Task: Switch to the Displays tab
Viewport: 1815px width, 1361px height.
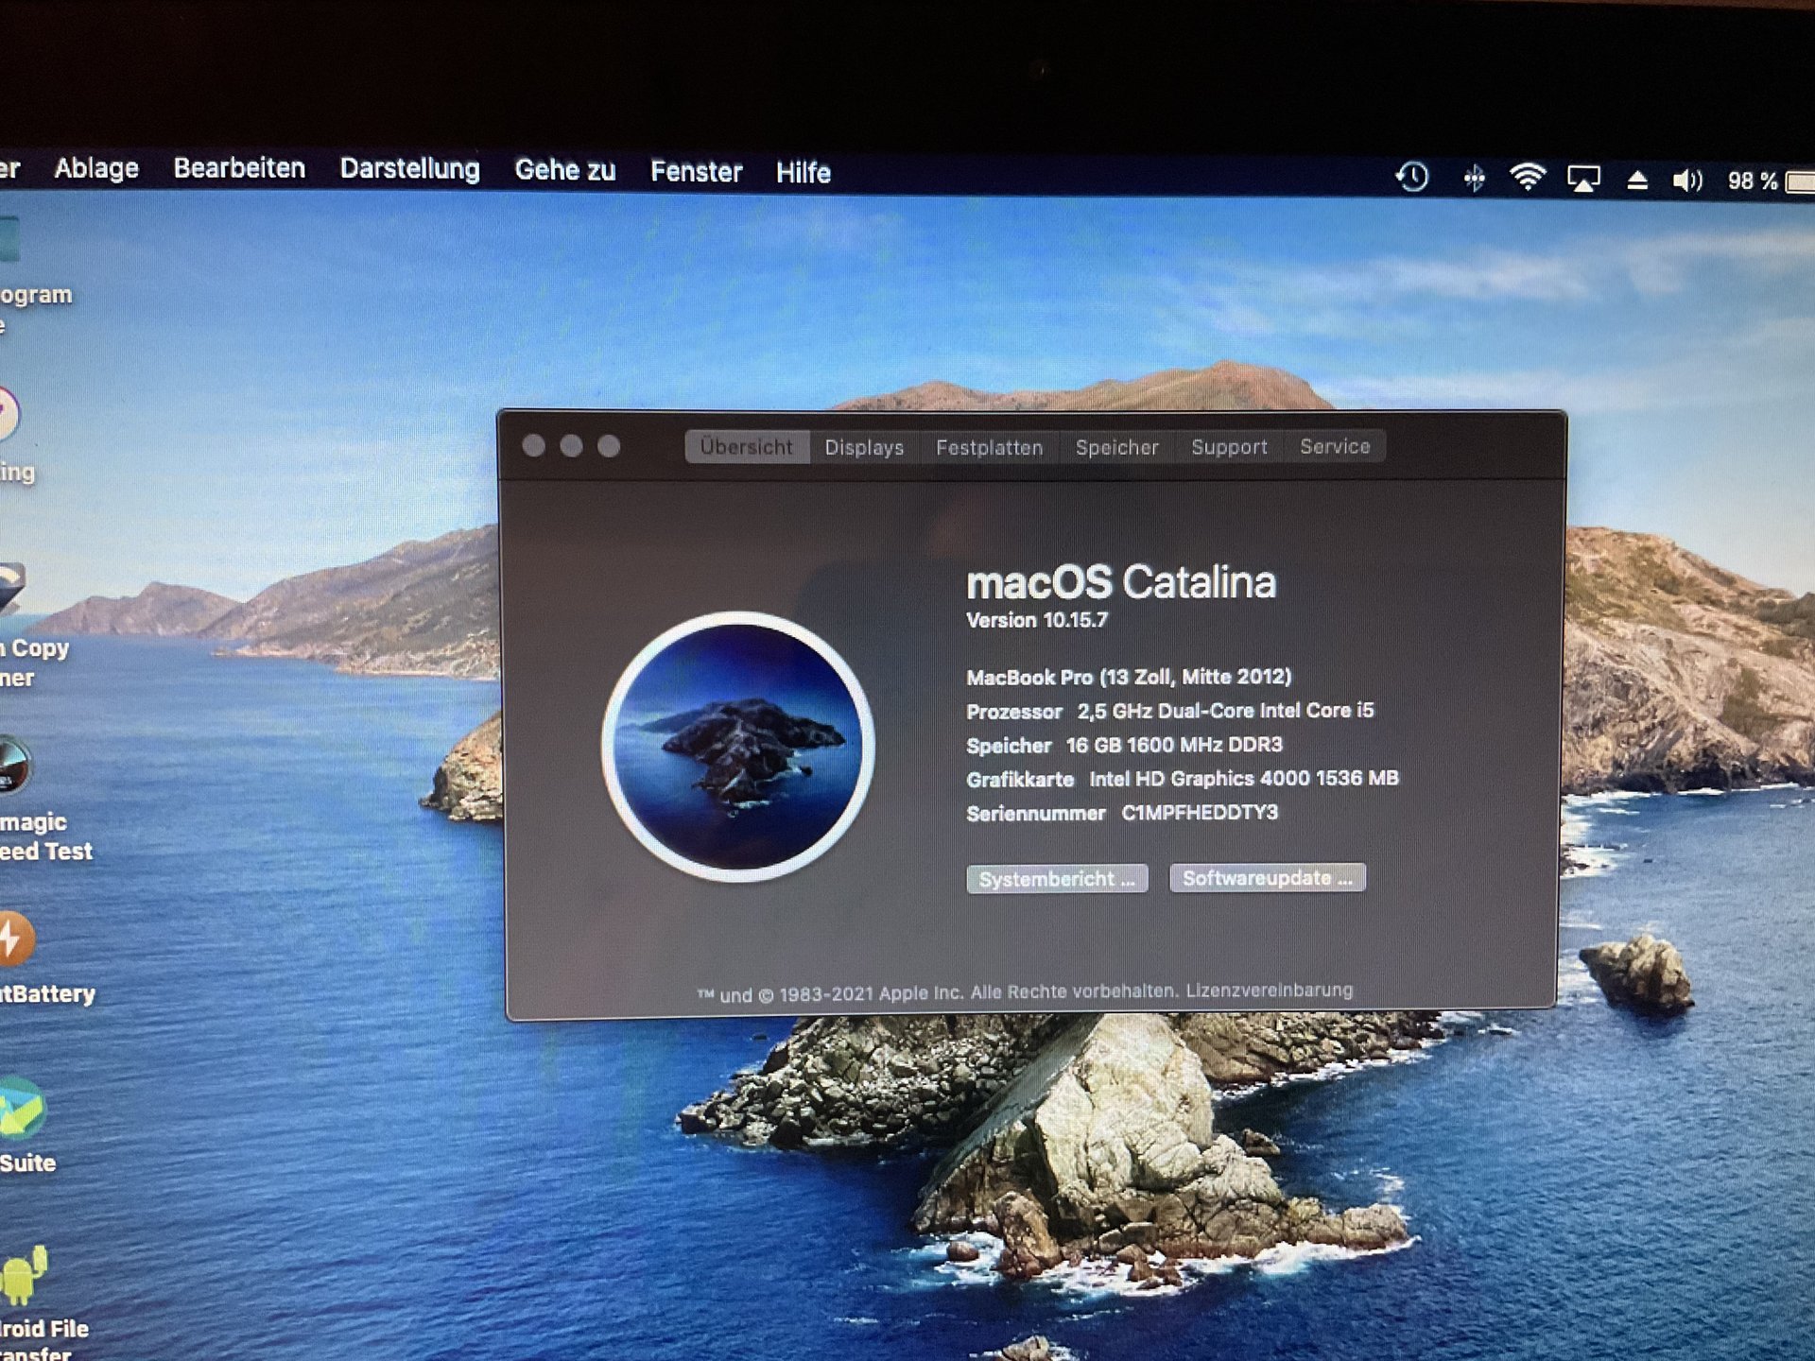Action: pyautogui.click(x=864, y=447)
